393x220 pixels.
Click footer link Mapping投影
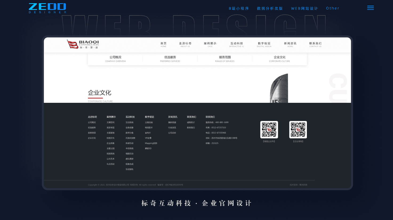click(151, 143)
